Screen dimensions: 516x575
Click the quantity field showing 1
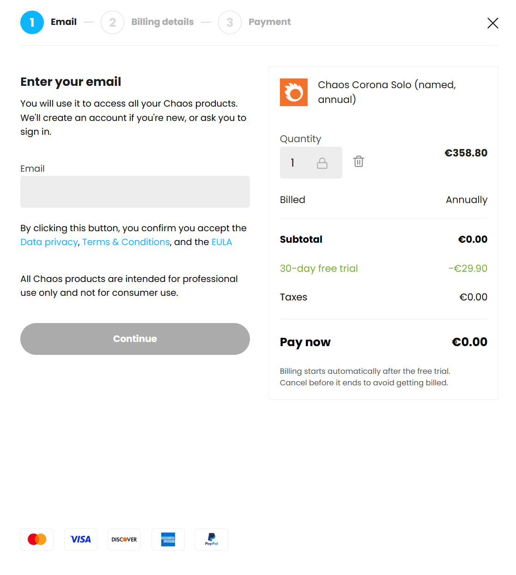coord(311,162)
